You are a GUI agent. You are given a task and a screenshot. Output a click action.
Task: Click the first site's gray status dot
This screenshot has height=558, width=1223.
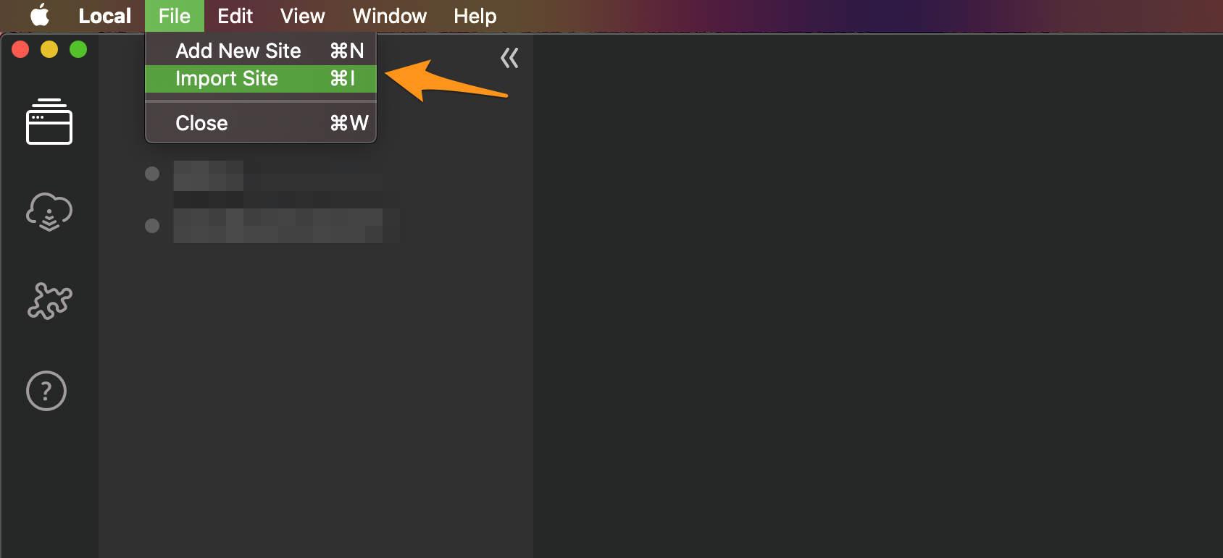(152, 174)
